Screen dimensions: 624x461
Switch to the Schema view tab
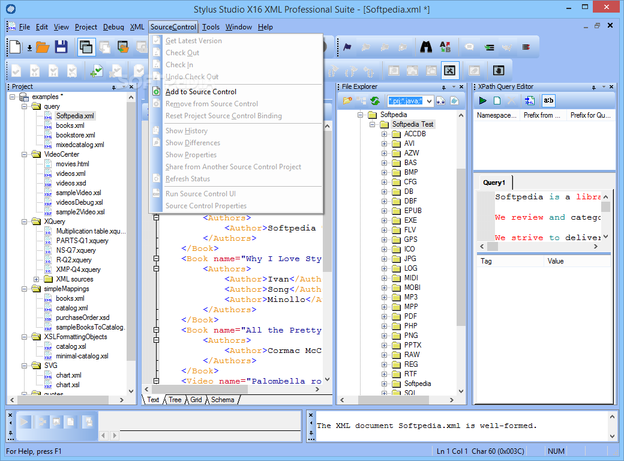pos(223,400)
